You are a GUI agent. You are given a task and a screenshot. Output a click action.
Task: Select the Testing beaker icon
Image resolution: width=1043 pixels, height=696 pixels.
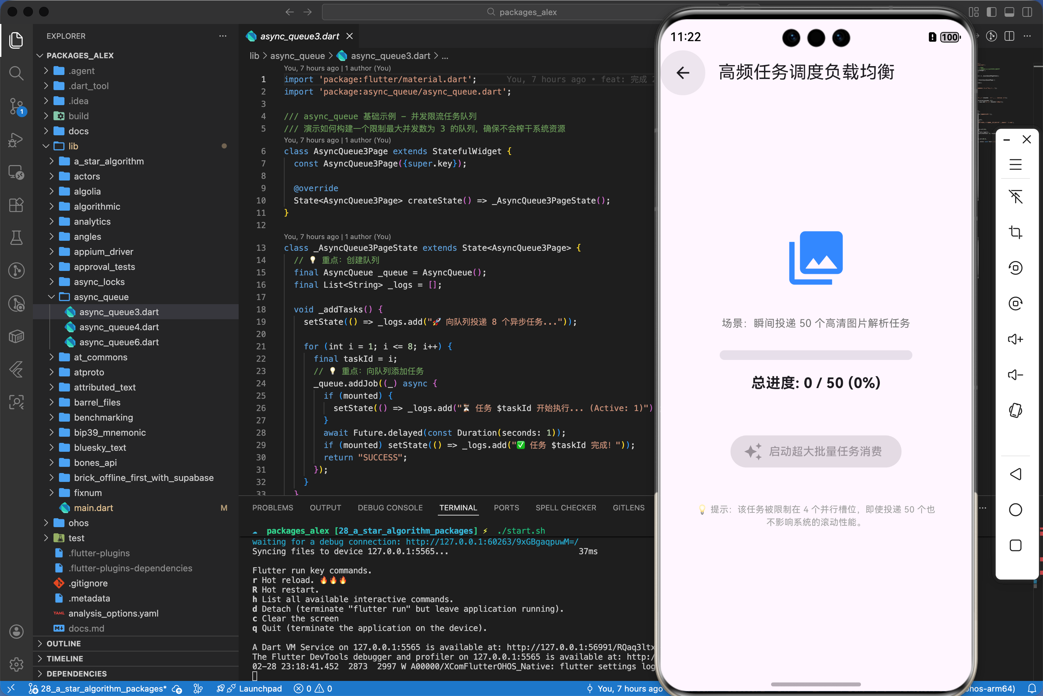(x=16, y=238)
